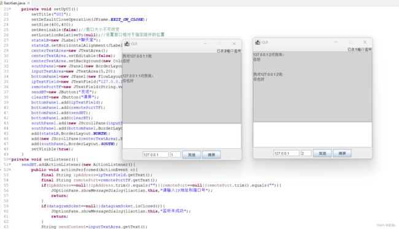Focus the remote port field containing 2
The width and height of the screenshot is (399, 229).
[x=306, y=153]
